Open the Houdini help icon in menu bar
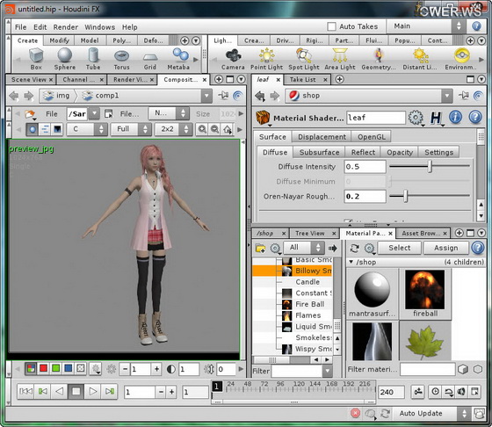 coord(476,26)
